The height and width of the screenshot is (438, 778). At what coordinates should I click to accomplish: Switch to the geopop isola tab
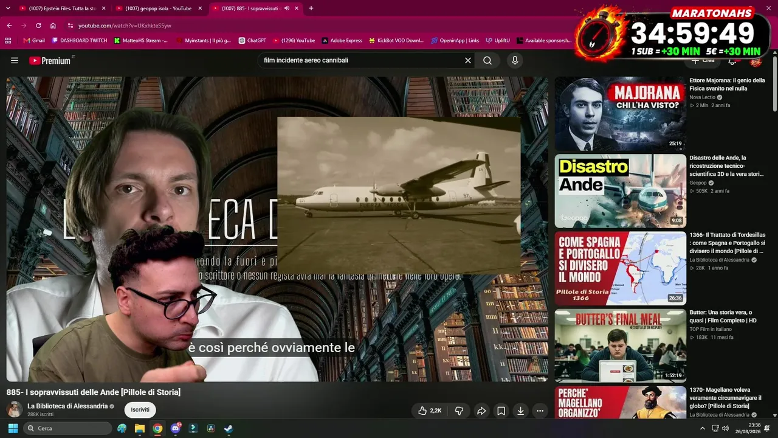158,9
